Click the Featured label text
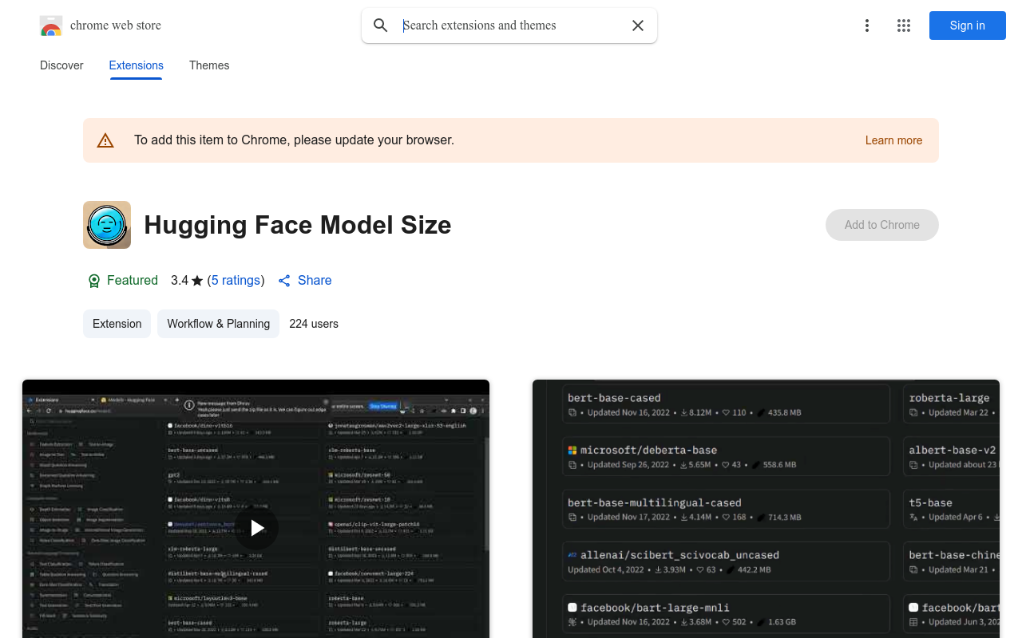The image size is (1022, 638). click(x=133, y=281)
